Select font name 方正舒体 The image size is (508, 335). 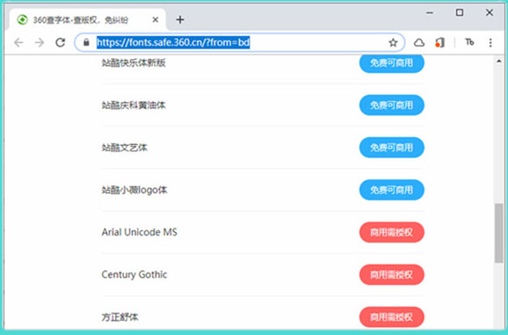point(120,317)
